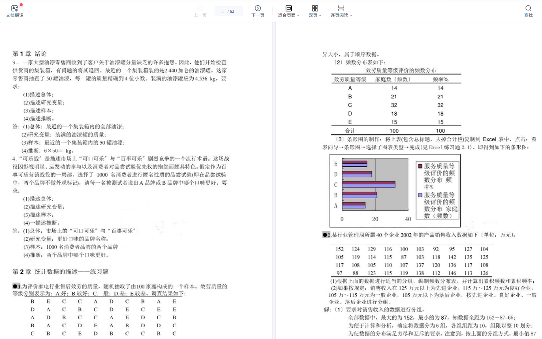Click the 适合页面 fit page icon

click(x=288, y=8)
